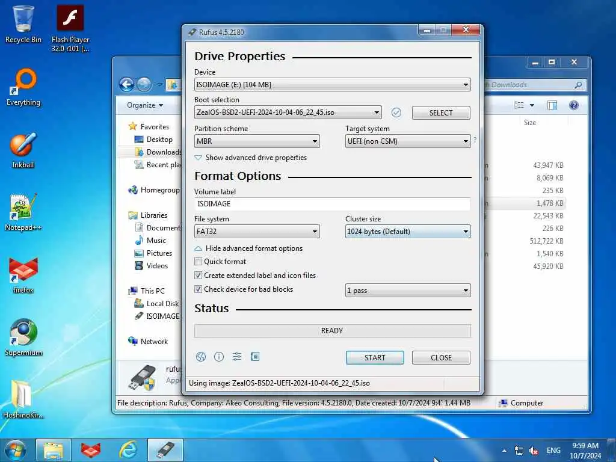This screenshot has width=616, height=462.
Task: Open Recycle Bin desktop icon
Action: pyautogui.click(x=23, y=24)
